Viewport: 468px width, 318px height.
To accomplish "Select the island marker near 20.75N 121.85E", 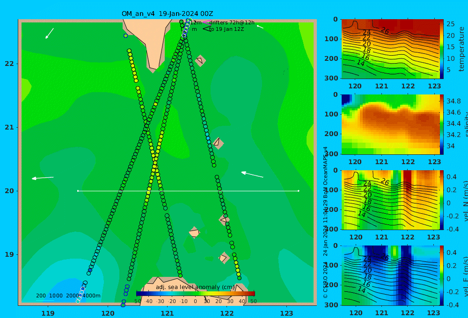I will [218, 143].
